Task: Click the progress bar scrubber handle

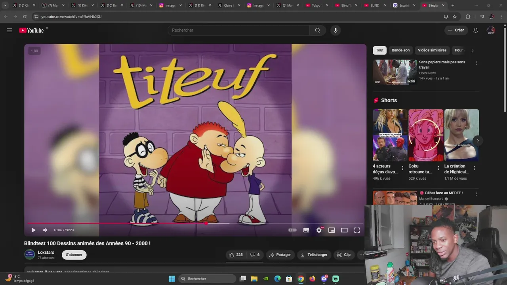Action: tap(206, 223)
